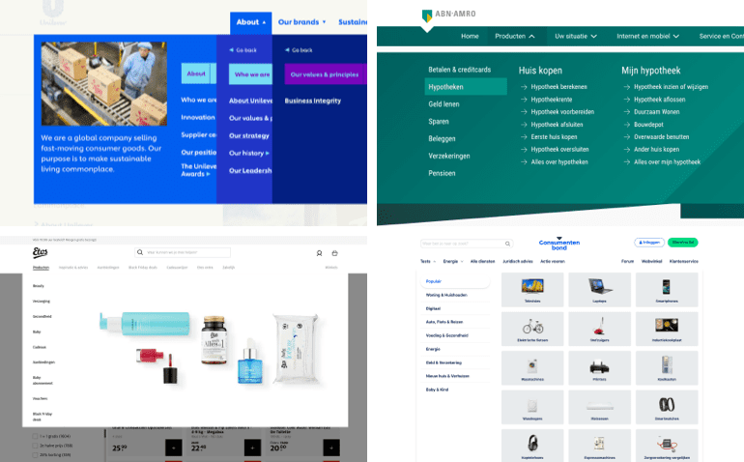Select the Populair category tab
The width and height of the screenshot is (744, 462).
click(455, 281)
